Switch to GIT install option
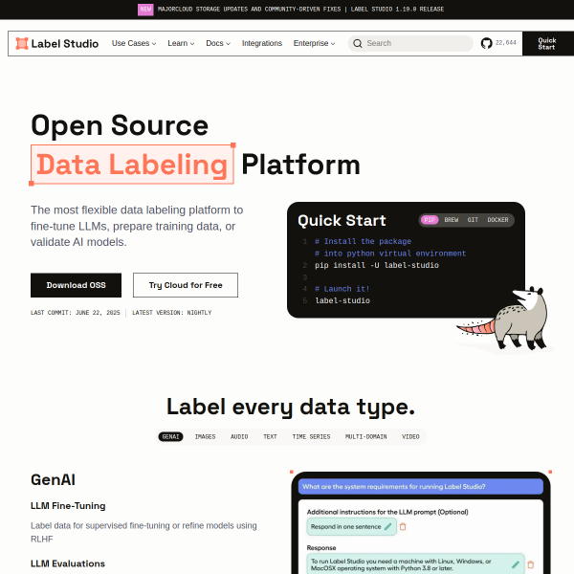574x574 pixels. [x=473, y=220]
